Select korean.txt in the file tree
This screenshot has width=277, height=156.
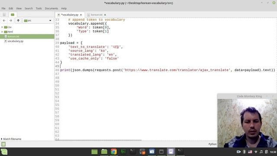[x=27, y=36]
